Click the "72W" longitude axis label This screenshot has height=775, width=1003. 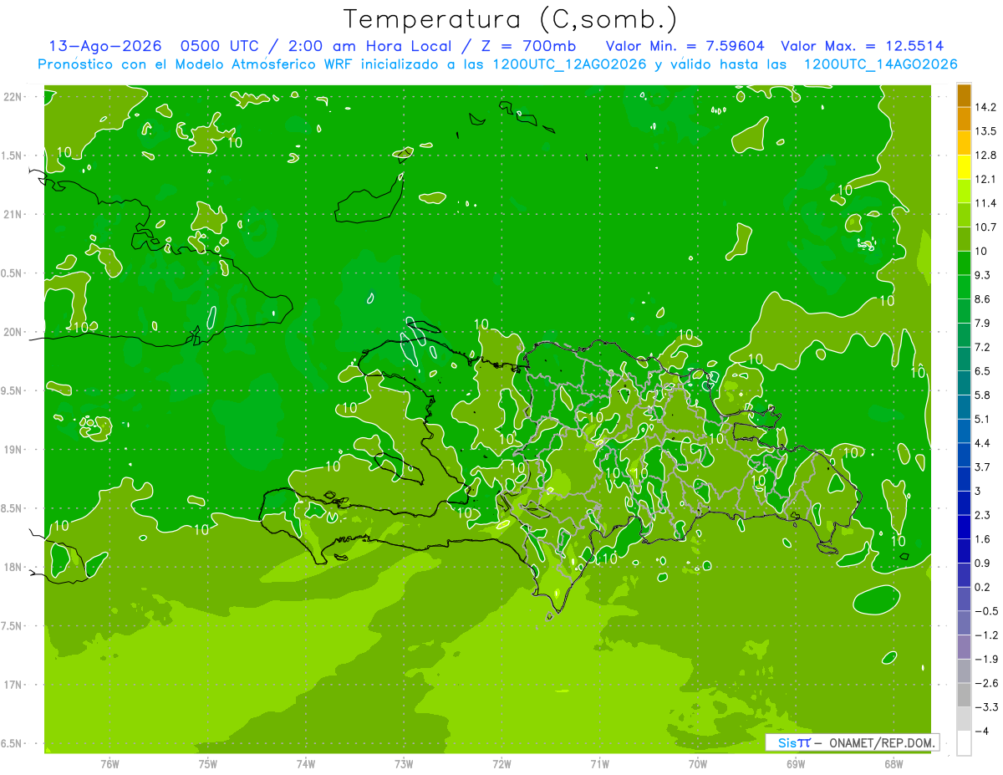click(x=501, y=763)
